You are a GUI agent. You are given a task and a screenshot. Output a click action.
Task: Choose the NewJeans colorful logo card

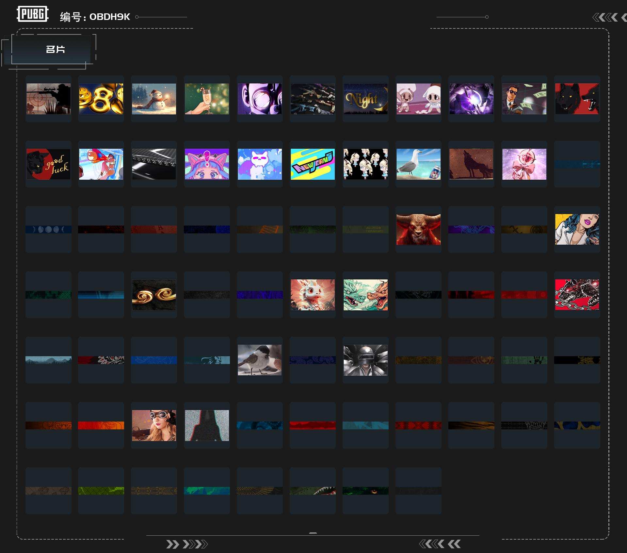click(313, 164)
